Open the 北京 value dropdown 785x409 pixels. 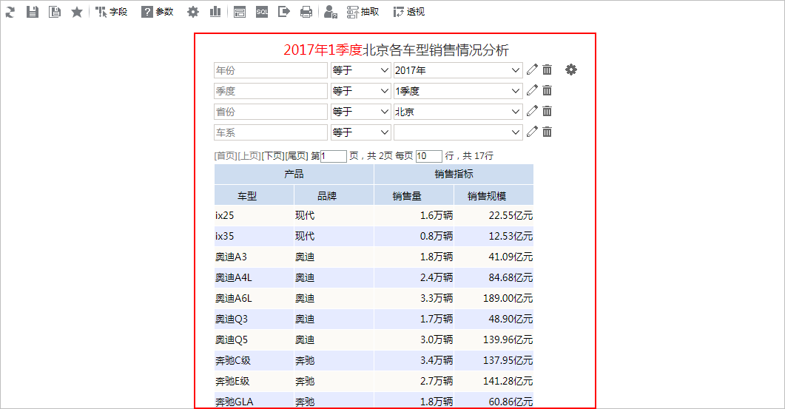(458, 112)
